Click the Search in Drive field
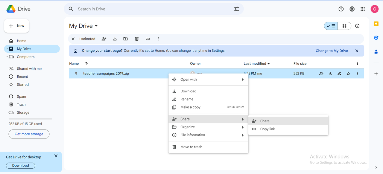The image size is (383, 174). pos(154,9)
